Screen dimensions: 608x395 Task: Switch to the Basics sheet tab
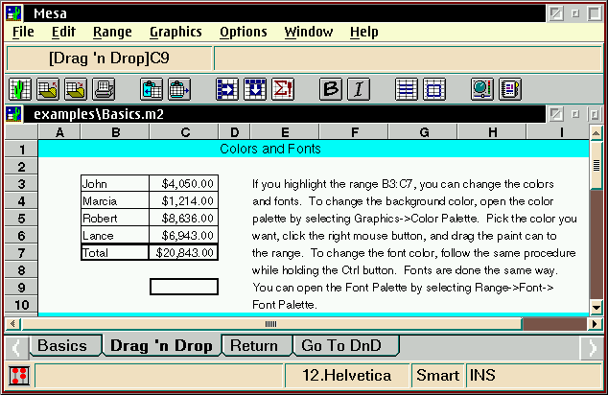pyautogui.click(x=61, y=346)
